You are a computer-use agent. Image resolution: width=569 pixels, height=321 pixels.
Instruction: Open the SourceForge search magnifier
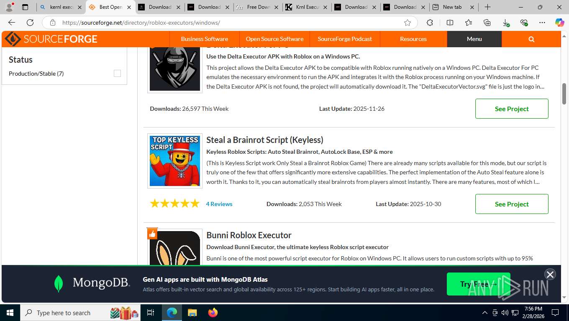531,39
